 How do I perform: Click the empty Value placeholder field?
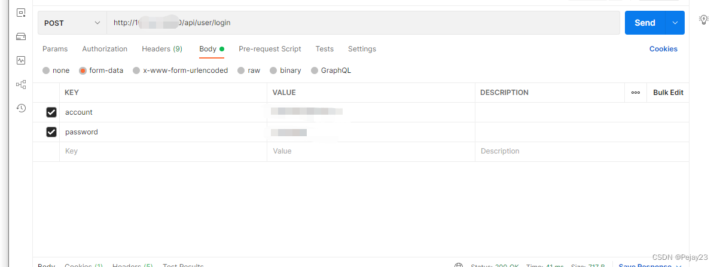click(x=371, y=152)
